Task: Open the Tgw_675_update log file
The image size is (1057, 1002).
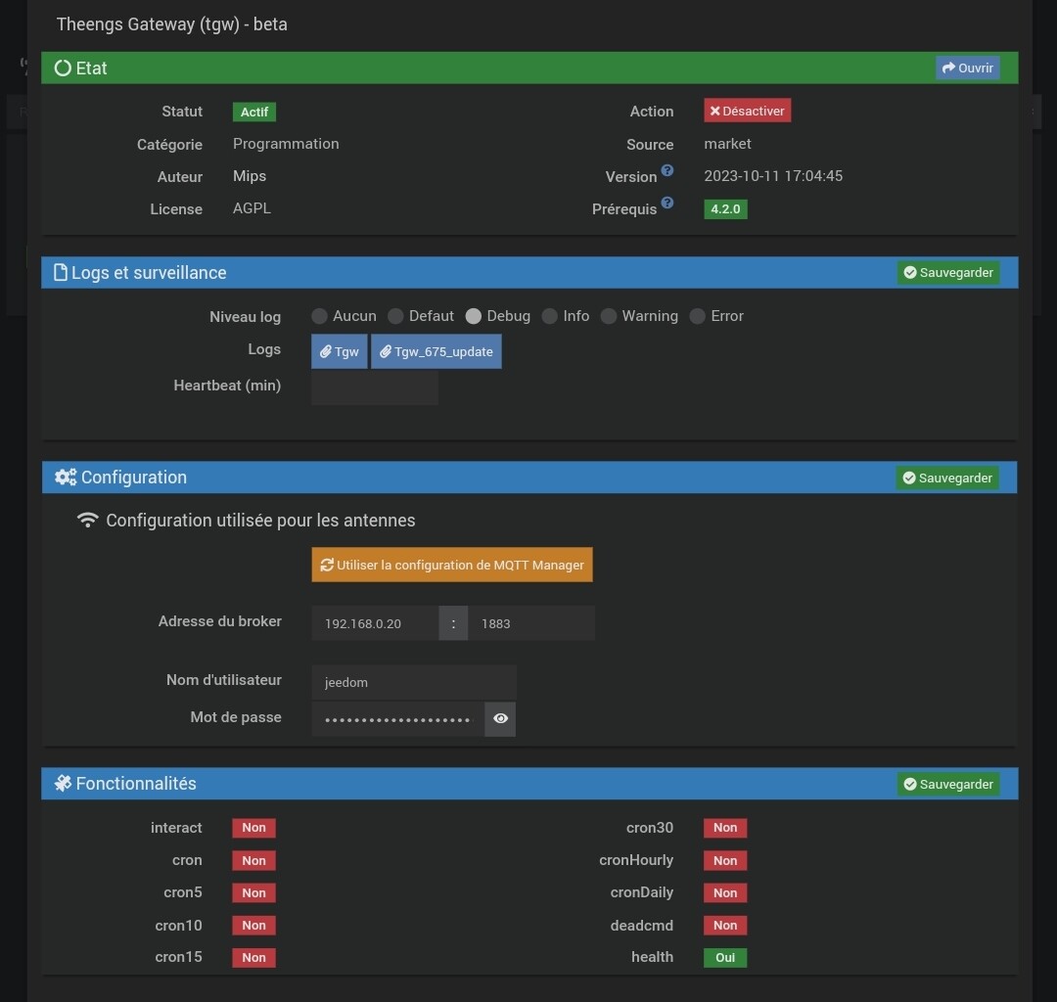Action: pos(437,351)
